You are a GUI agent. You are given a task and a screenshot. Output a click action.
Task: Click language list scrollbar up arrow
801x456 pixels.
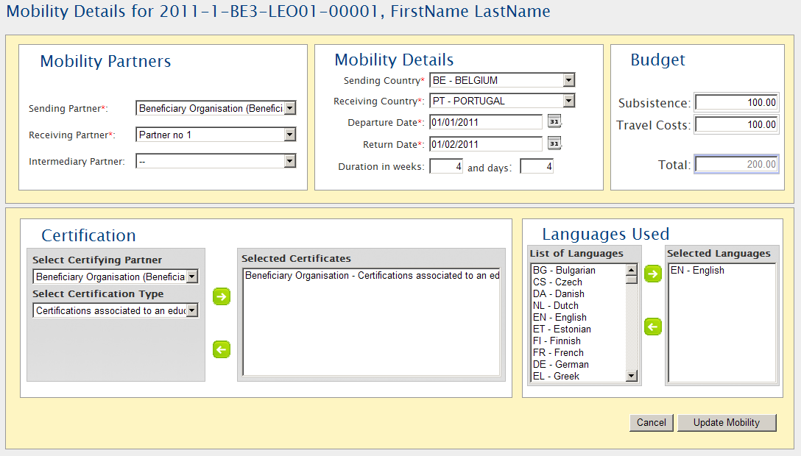632,270
